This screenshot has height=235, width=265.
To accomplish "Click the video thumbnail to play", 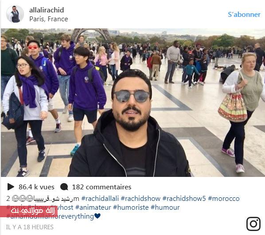I will coord(133,102).
